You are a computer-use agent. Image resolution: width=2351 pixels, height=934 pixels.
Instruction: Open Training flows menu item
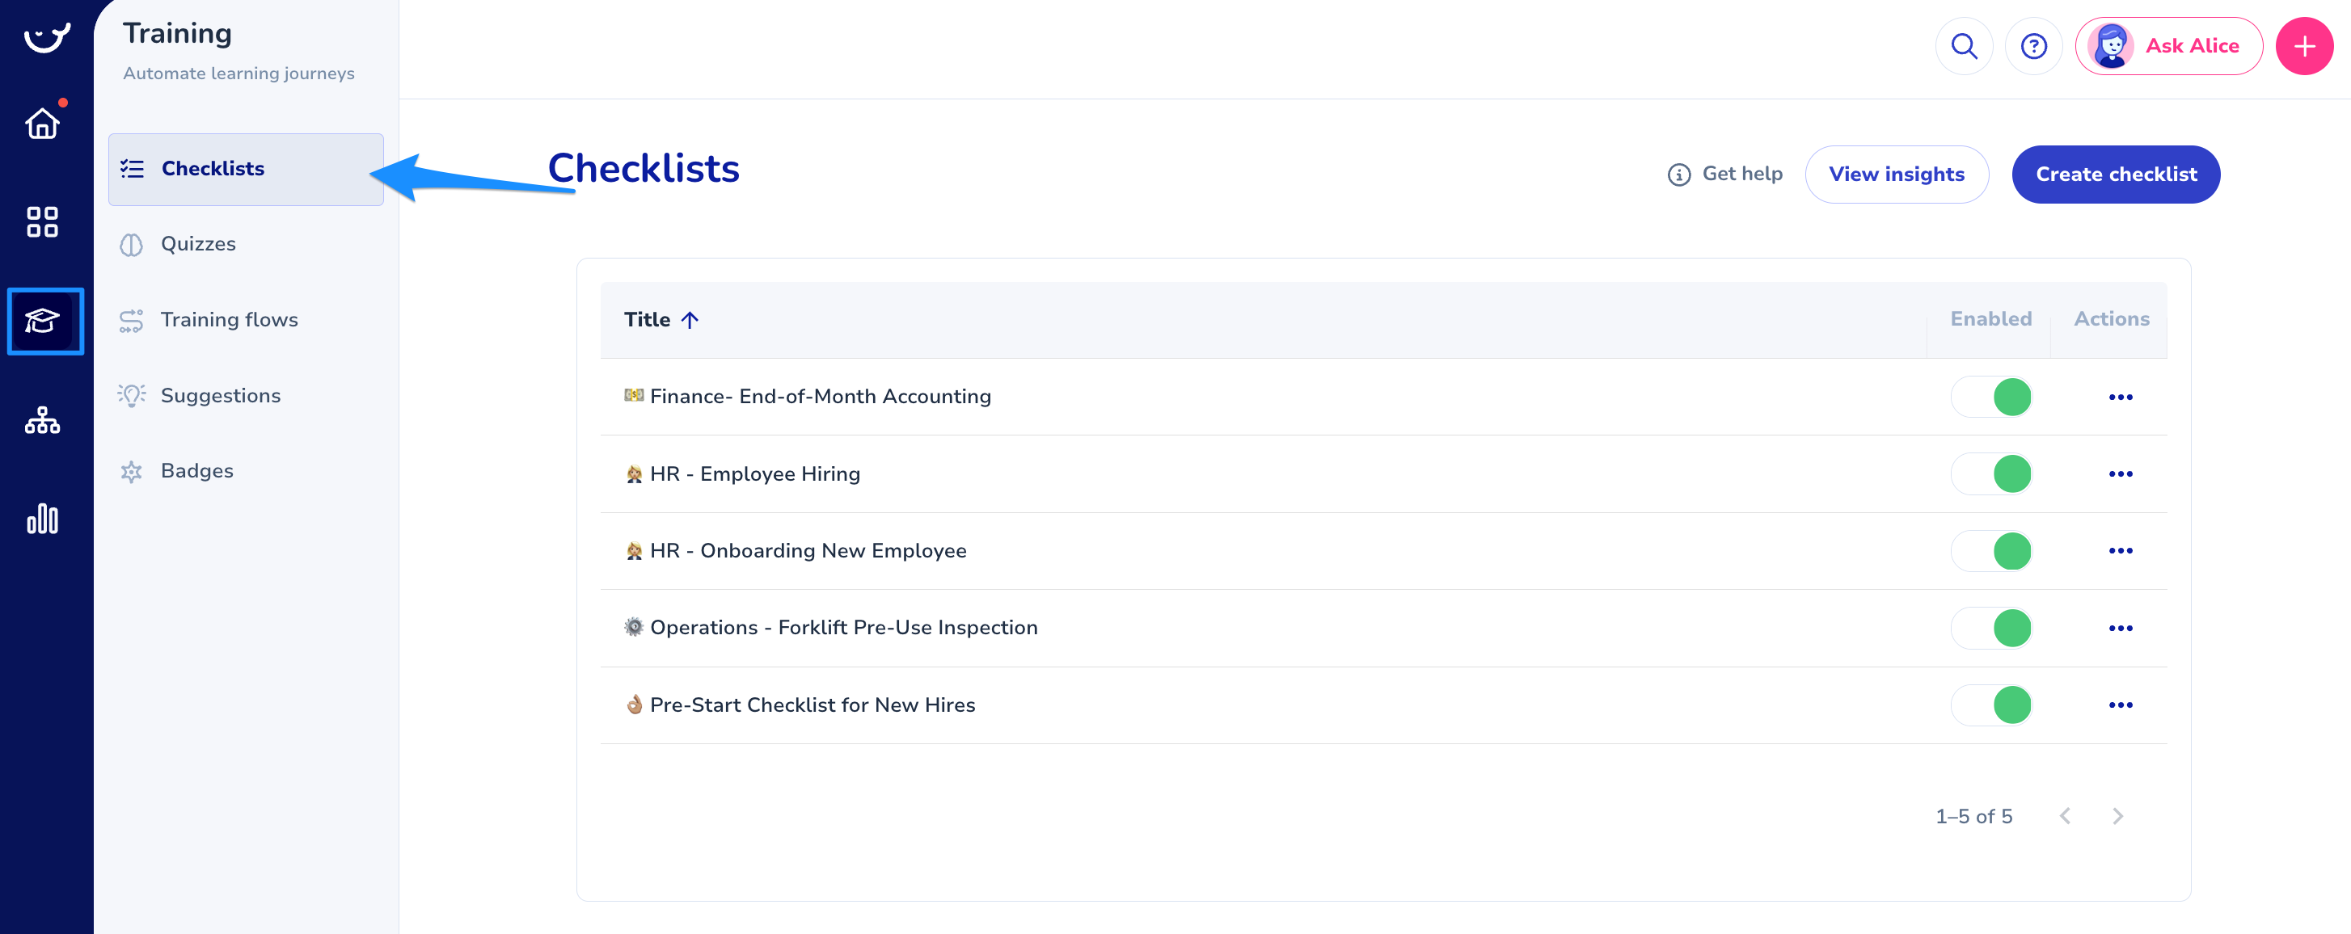pos(229,320)
